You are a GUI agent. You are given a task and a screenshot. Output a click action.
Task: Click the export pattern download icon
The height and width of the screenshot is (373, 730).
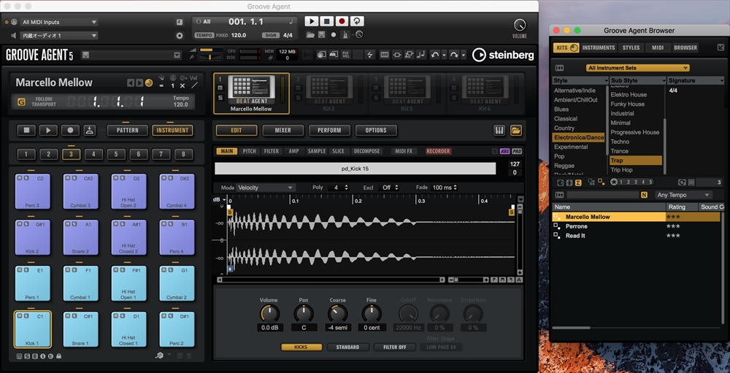tap(90, 131)
